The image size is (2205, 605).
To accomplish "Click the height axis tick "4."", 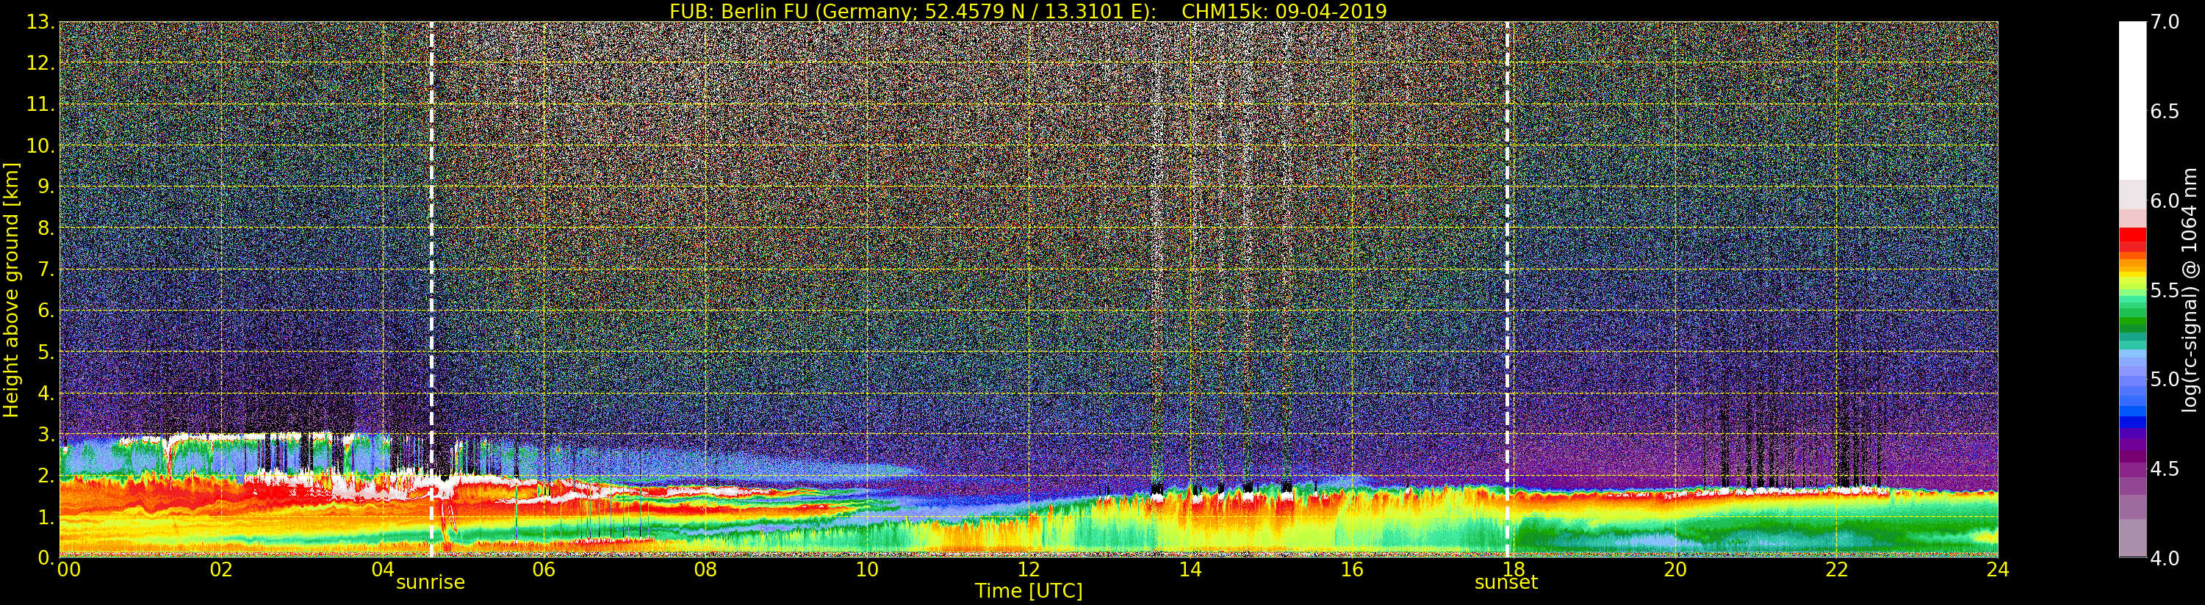I will (x=46, y=393).
